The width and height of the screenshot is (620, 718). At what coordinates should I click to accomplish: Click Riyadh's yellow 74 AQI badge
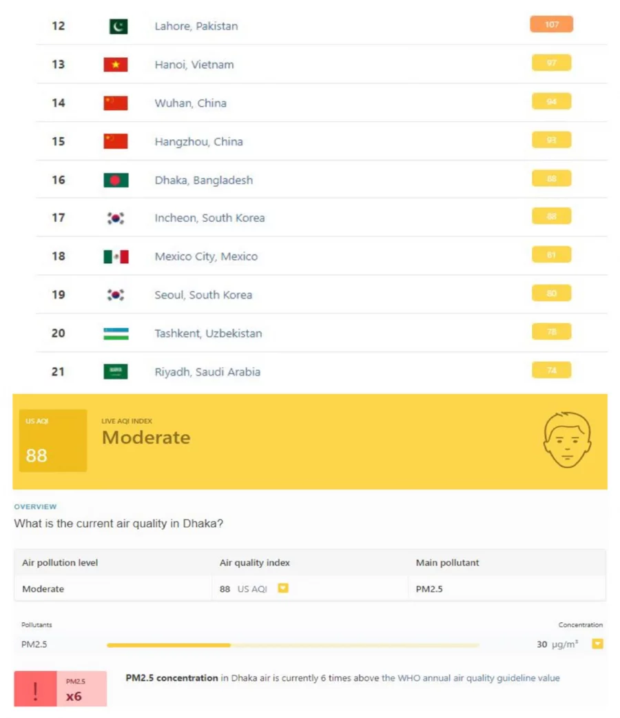pos(551,371)
